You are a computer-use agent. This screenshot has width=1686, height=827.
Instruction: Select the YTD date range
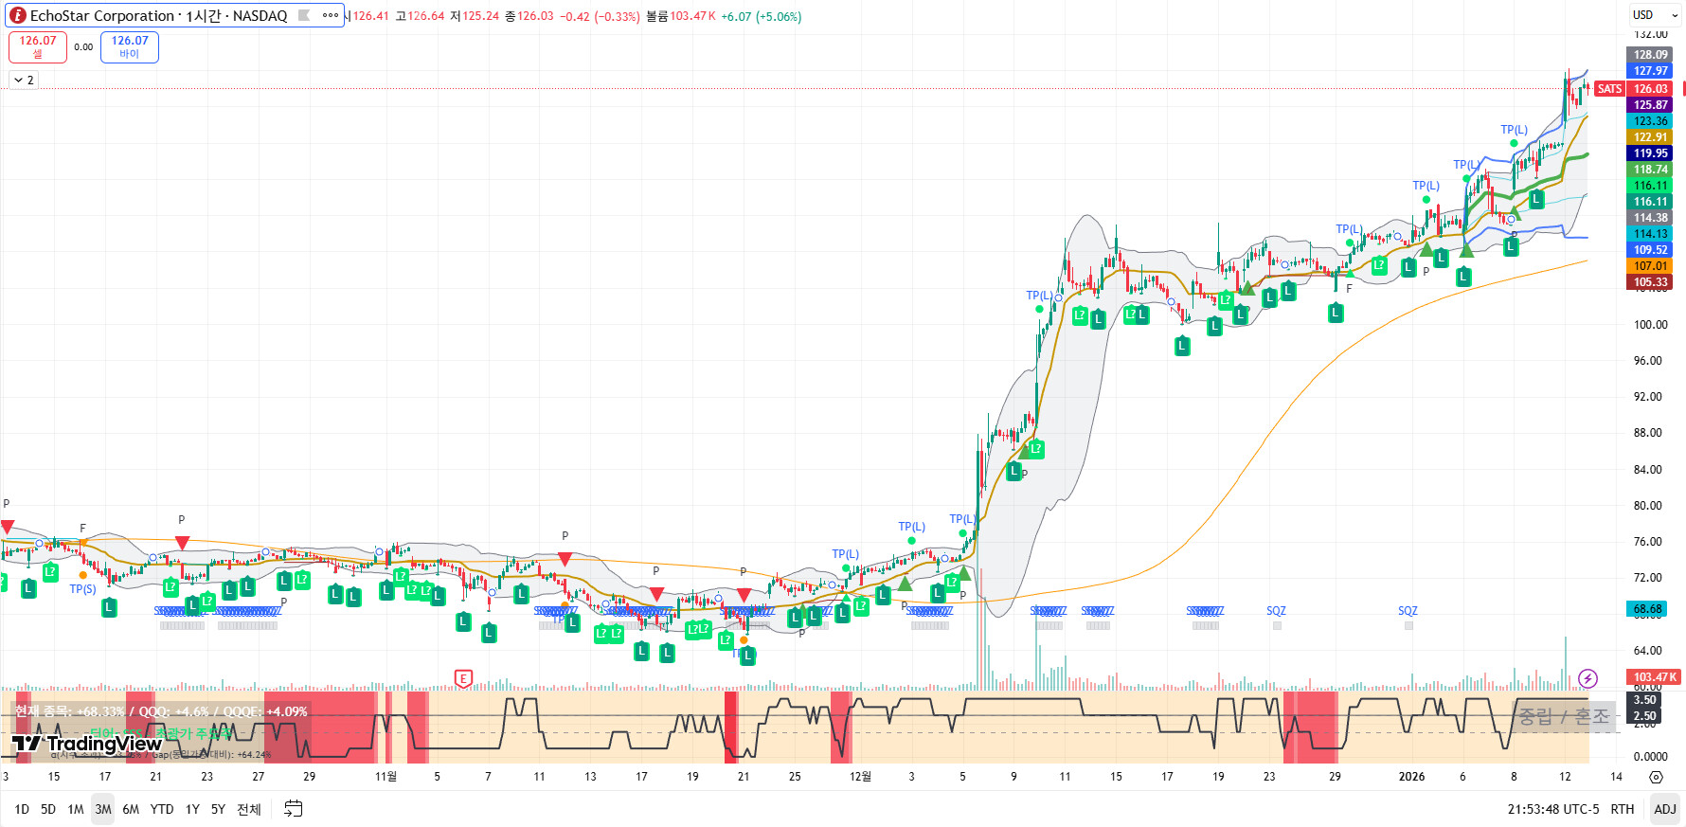162,809
